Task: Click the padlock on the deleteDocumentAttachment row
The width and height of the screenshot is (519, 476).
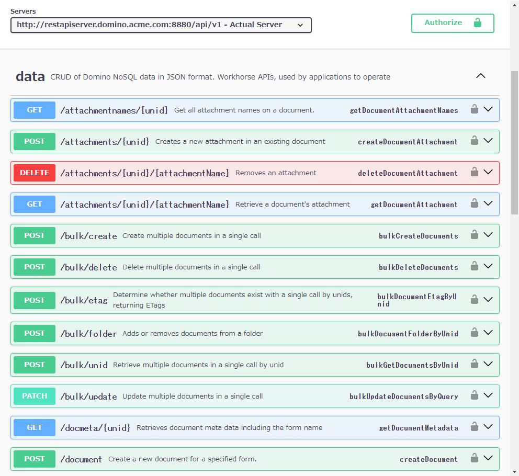Action: coord(475,173)
